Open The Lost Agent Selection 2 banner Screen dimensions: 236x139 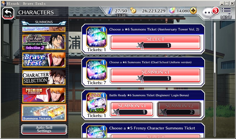click(44, 42)
